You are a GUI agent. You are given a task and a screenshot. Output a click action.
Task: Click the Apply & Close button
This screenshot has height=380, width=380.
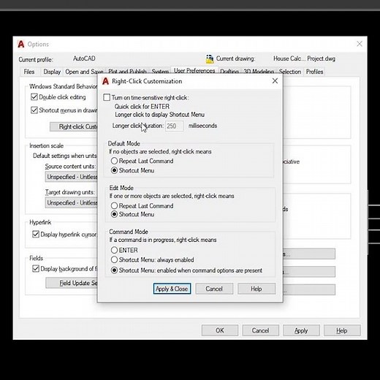172,289
